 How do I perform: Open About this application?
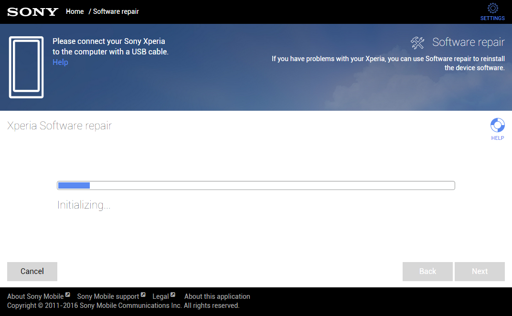tap(217, 296)
